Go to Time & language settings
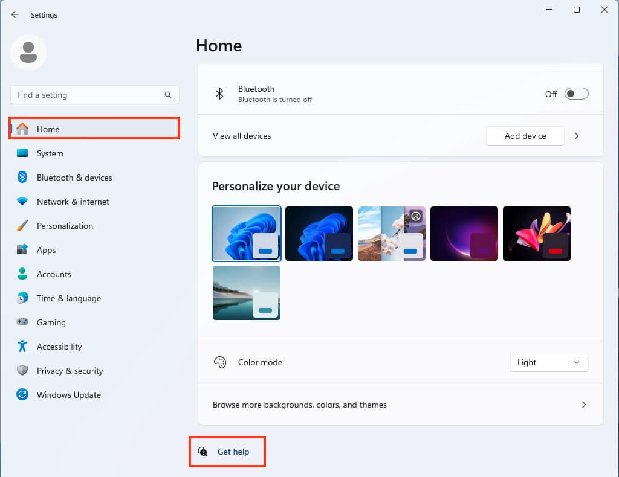This screenshot has width=619, height=477. pos(68,298)
